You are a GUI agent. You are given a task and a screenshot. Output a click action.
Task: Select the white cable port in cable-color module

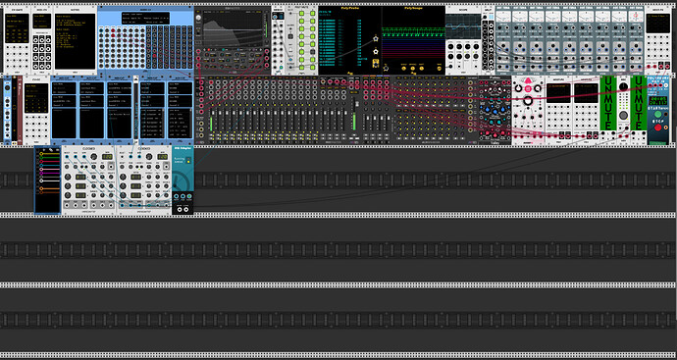(41, 180)
